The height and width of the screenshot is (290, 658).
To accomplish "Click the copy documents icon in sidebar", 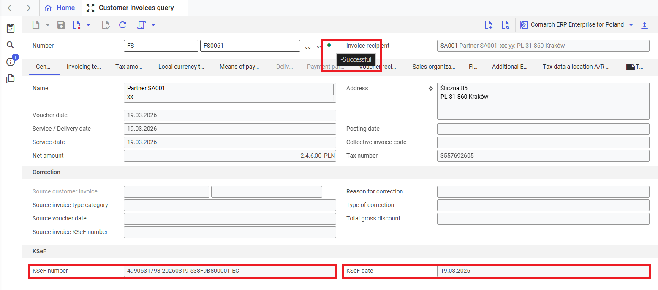I will coord(11,79).
